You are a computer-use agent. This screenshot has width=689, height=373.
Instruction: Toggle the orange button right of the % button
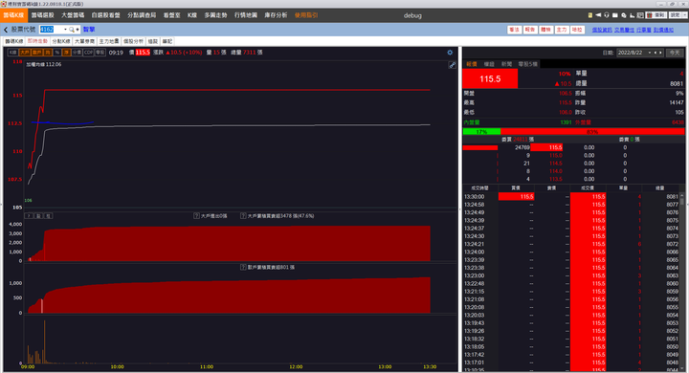pos(66,53)
